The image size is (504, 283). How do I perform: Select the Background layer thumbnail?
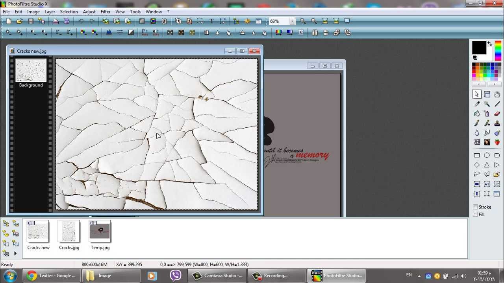pos(31,70)
